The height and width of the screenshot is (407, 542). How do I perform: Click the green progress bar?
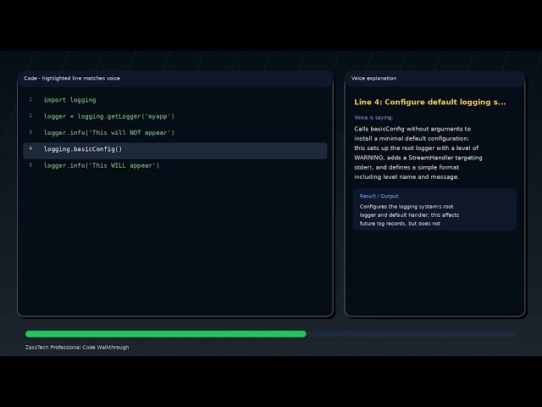point(166,334)
